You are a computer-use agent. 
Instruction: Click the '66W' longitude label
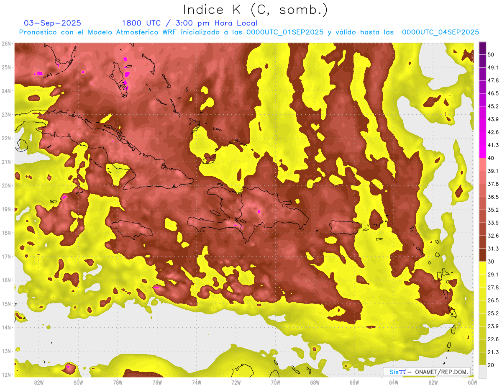(354, 382)
